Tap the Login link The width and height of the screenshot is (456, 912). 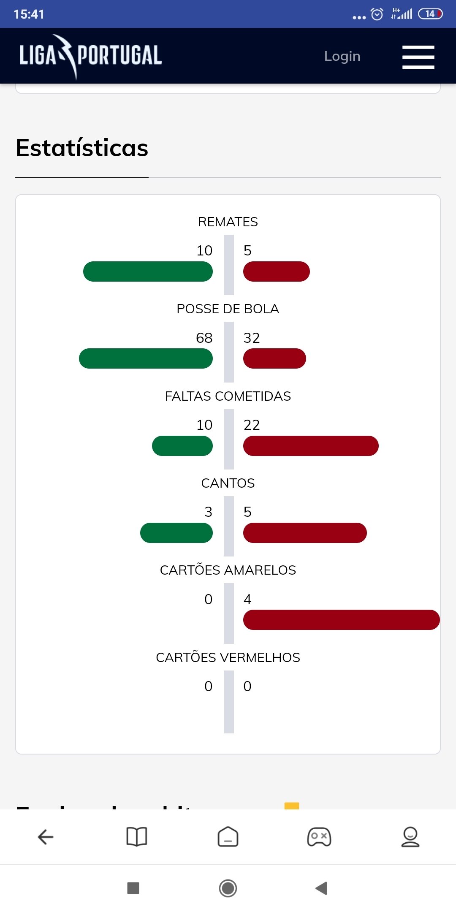[342, 56]
